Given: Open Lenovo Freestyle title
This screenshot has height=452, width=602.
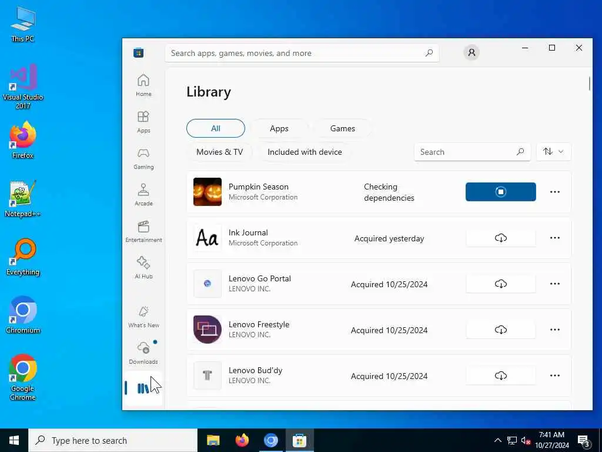Looking at the screenshot, I should pos(259,324).
